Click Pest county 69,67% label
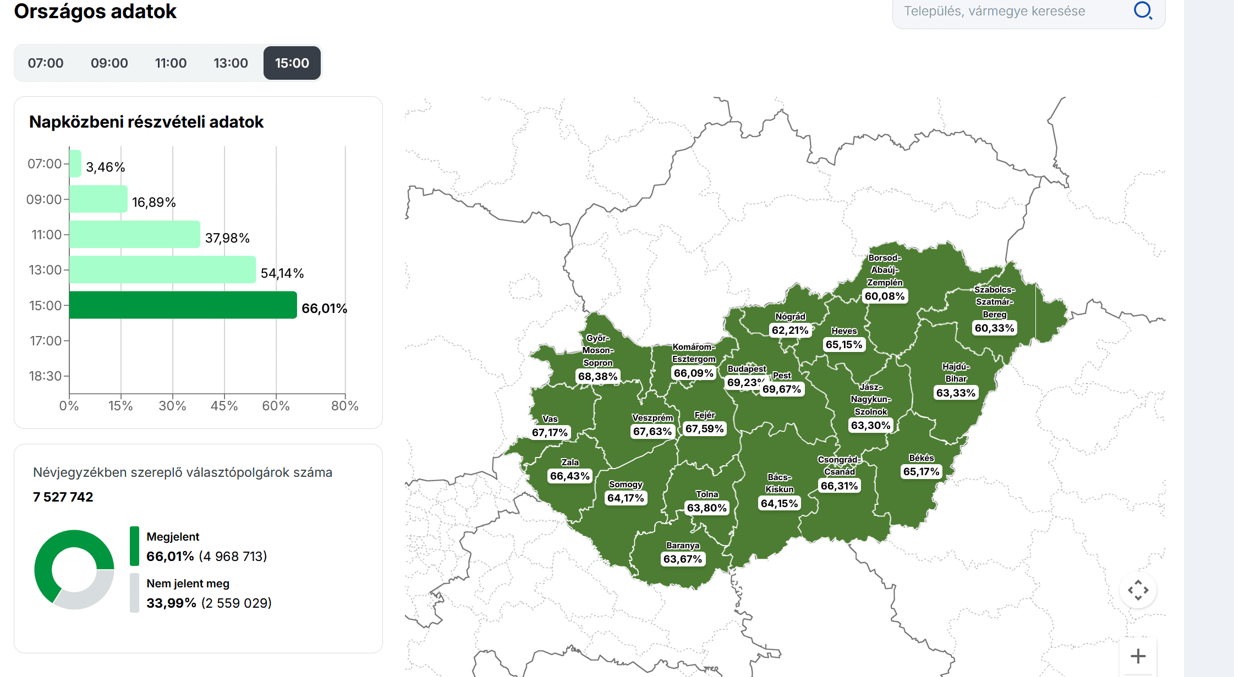The height and width of the screenshot is (677, 1234). point(782,389)
